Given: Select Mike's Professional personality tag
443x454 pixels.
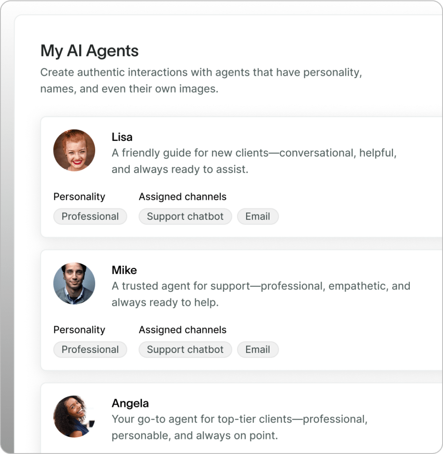Looking at the screenshot, I should click(x=90, y=349).
